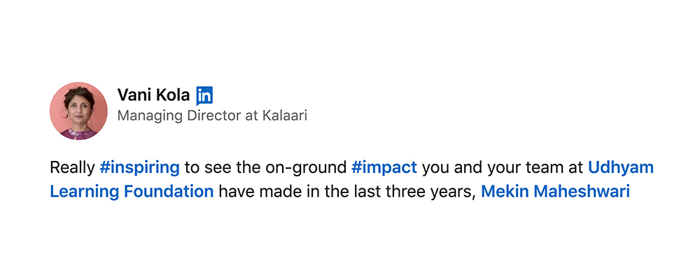This screenshot has width=700, height=280.
Task: Click the word Learning in the blue link
Action: pos(85,192)
